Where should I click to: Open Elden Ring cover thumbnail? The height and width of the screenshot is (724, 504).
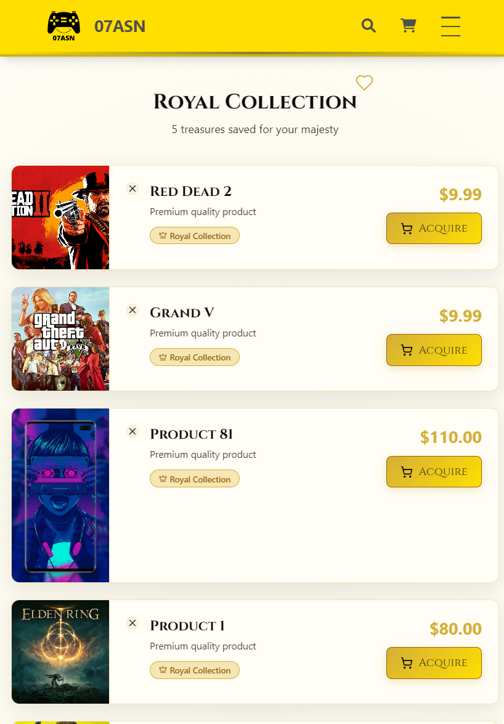tap(60, 652)
